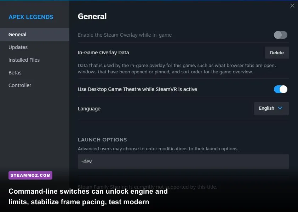Delete the In-Game Overlay Data
Screen dimensions: 298x212
click(277, 53)
